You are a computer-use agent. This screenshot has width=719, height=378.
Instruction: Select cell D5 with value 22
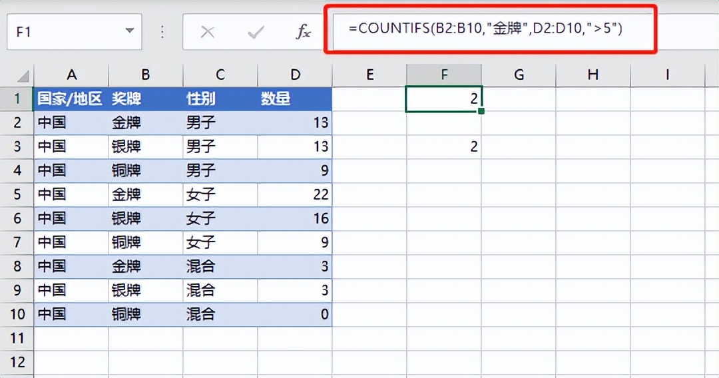[295, 194]
